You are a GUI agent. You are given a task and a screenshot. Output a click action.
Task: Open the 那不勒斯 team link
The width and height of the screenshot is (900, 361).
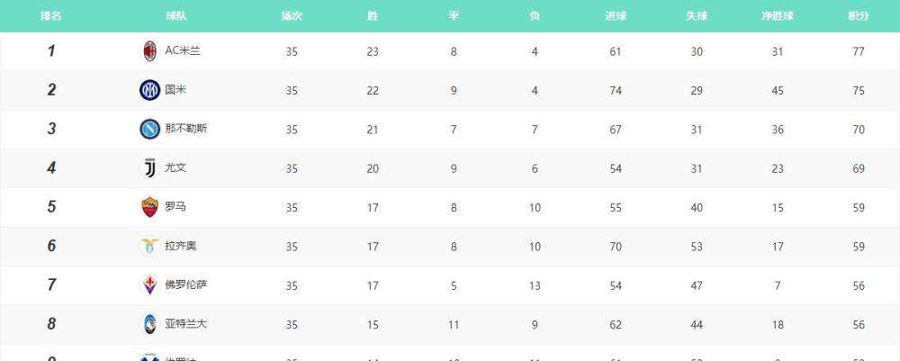click(186, 129)
